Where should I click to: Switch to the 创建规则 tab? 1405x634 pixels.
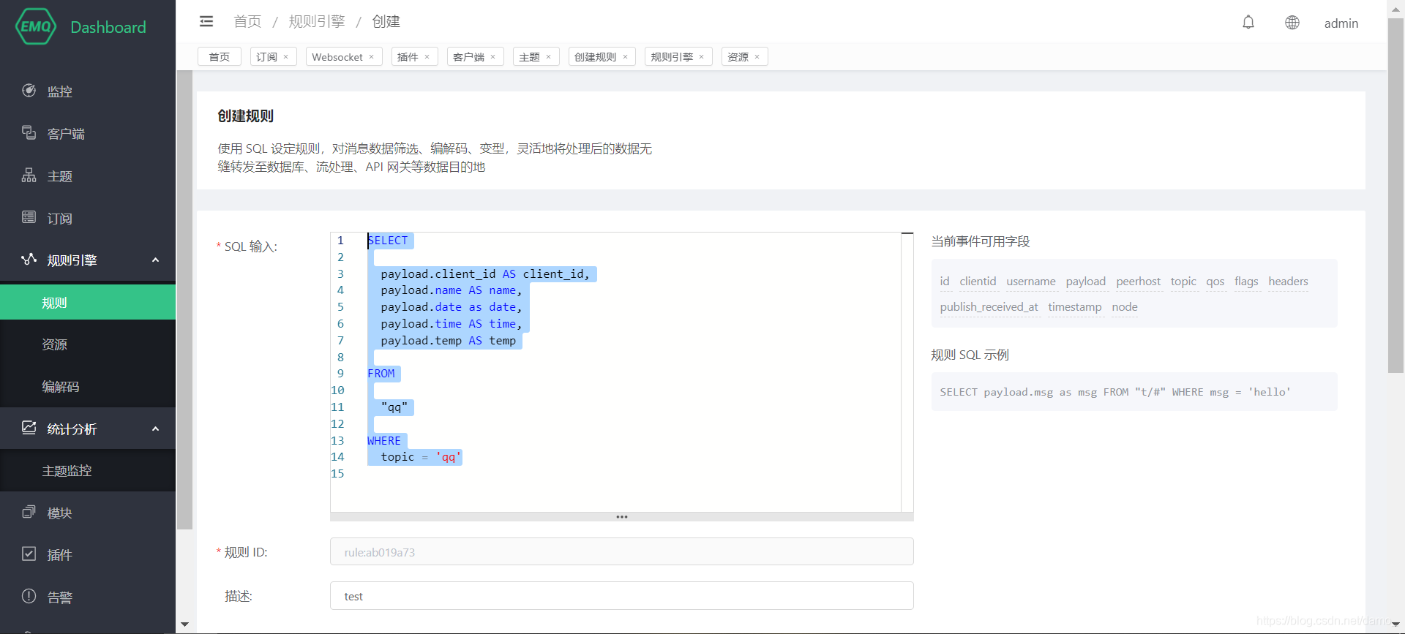click(595, 57)
